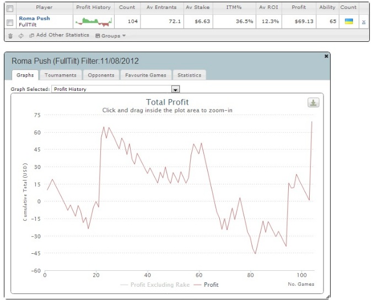Sort by the ITM% column header
Image resolution: width=372 pixels, height=300 pixels.
click(234, 7)
